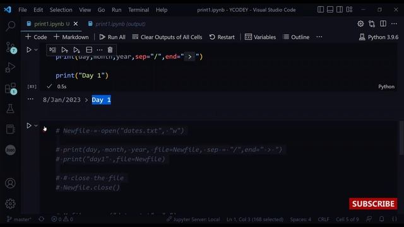This screenshot has height=227, width=404.
Task: Open Source Control view with 7 badge
Action: 11,47
